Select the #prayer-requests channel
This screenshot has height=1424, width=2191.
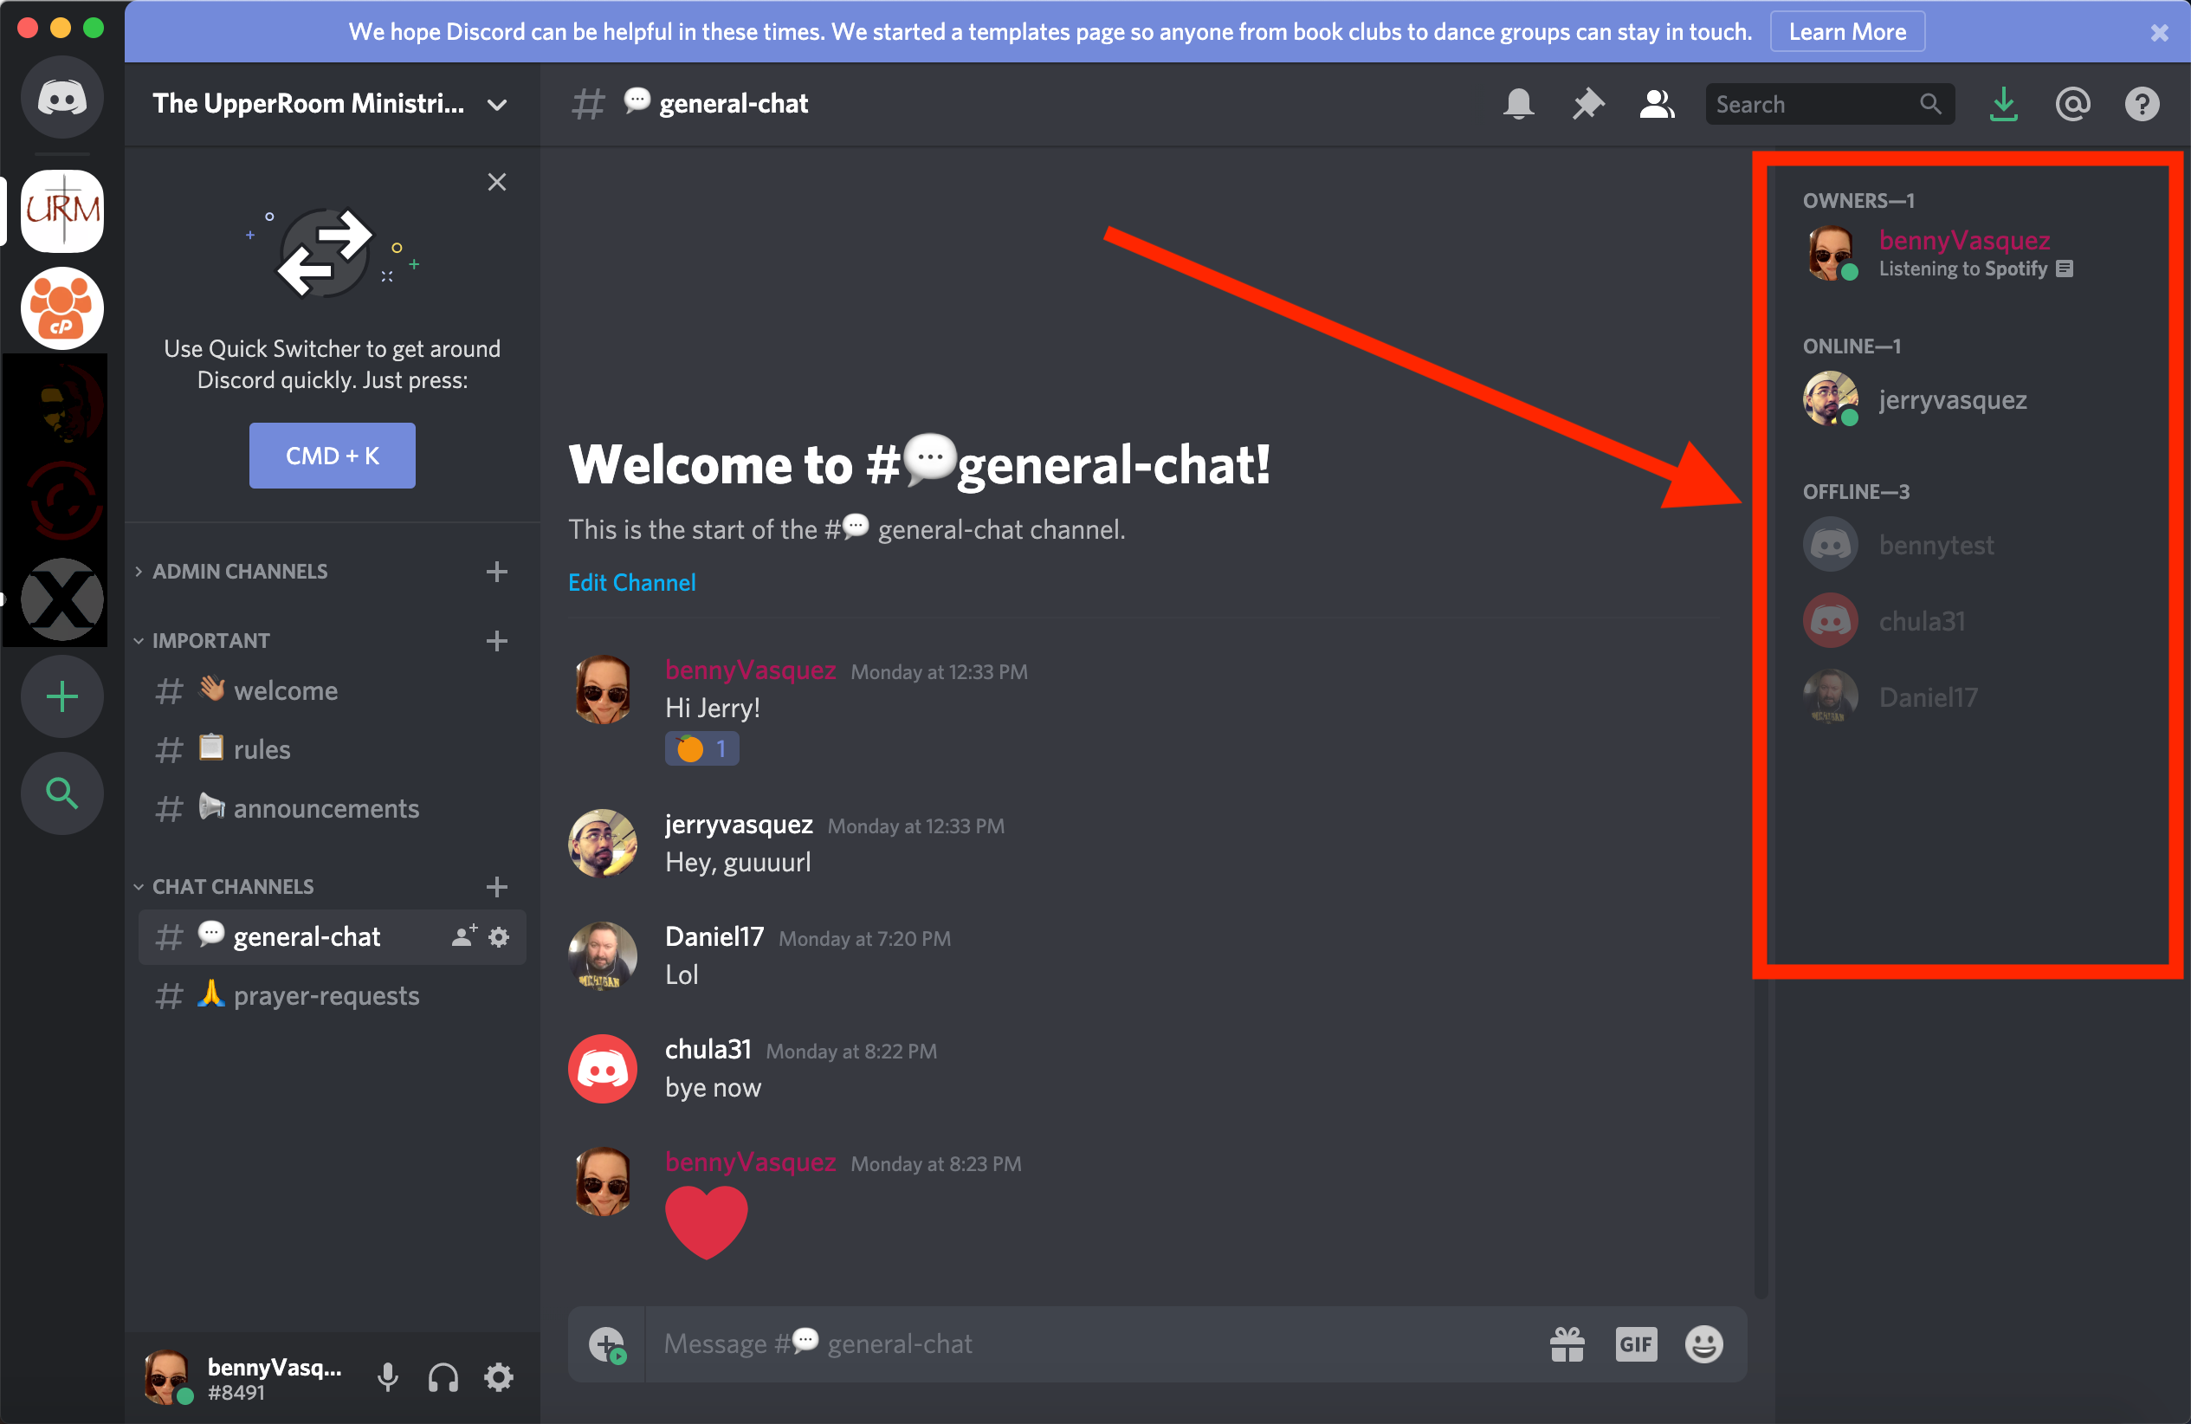[307, 994]
